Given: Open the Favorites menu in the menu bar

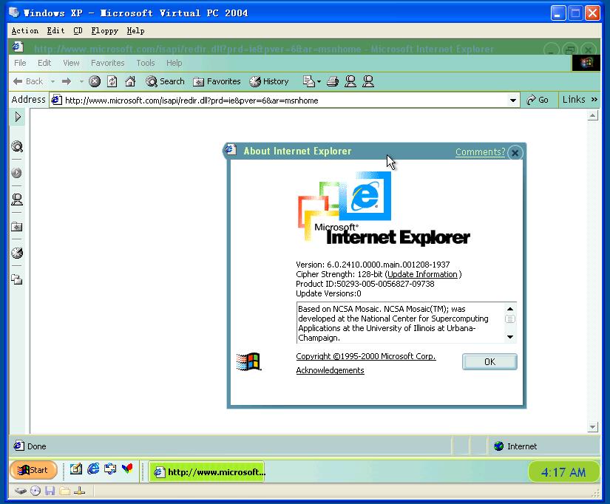Looking at the screenshot, I should pos(108,63).
